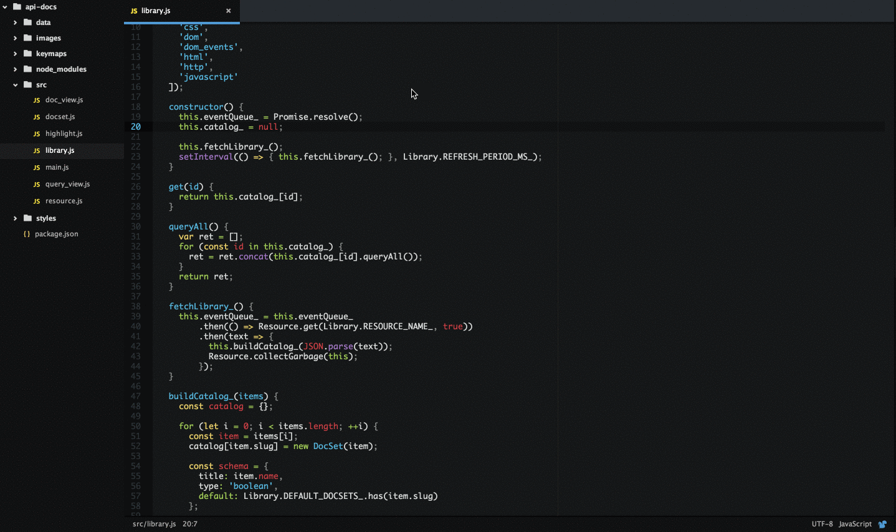Expand the styles folder

click(x=15, y=218)
